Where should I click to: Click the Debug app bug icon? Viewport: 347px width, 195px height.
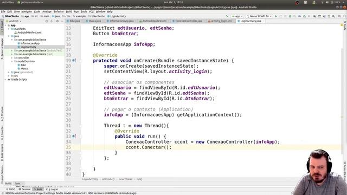[x=290, y=16]
